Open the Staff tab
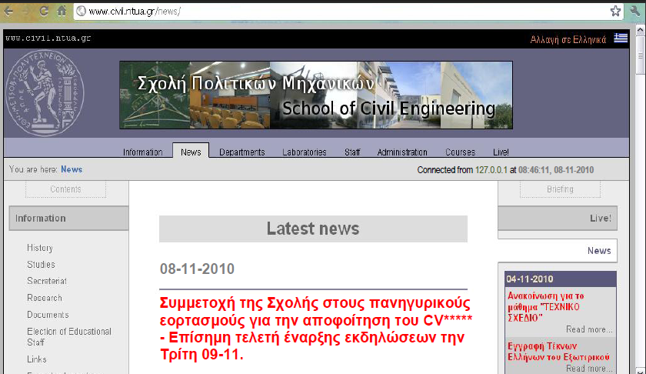646x374 pixels. (x=352, y=152)
